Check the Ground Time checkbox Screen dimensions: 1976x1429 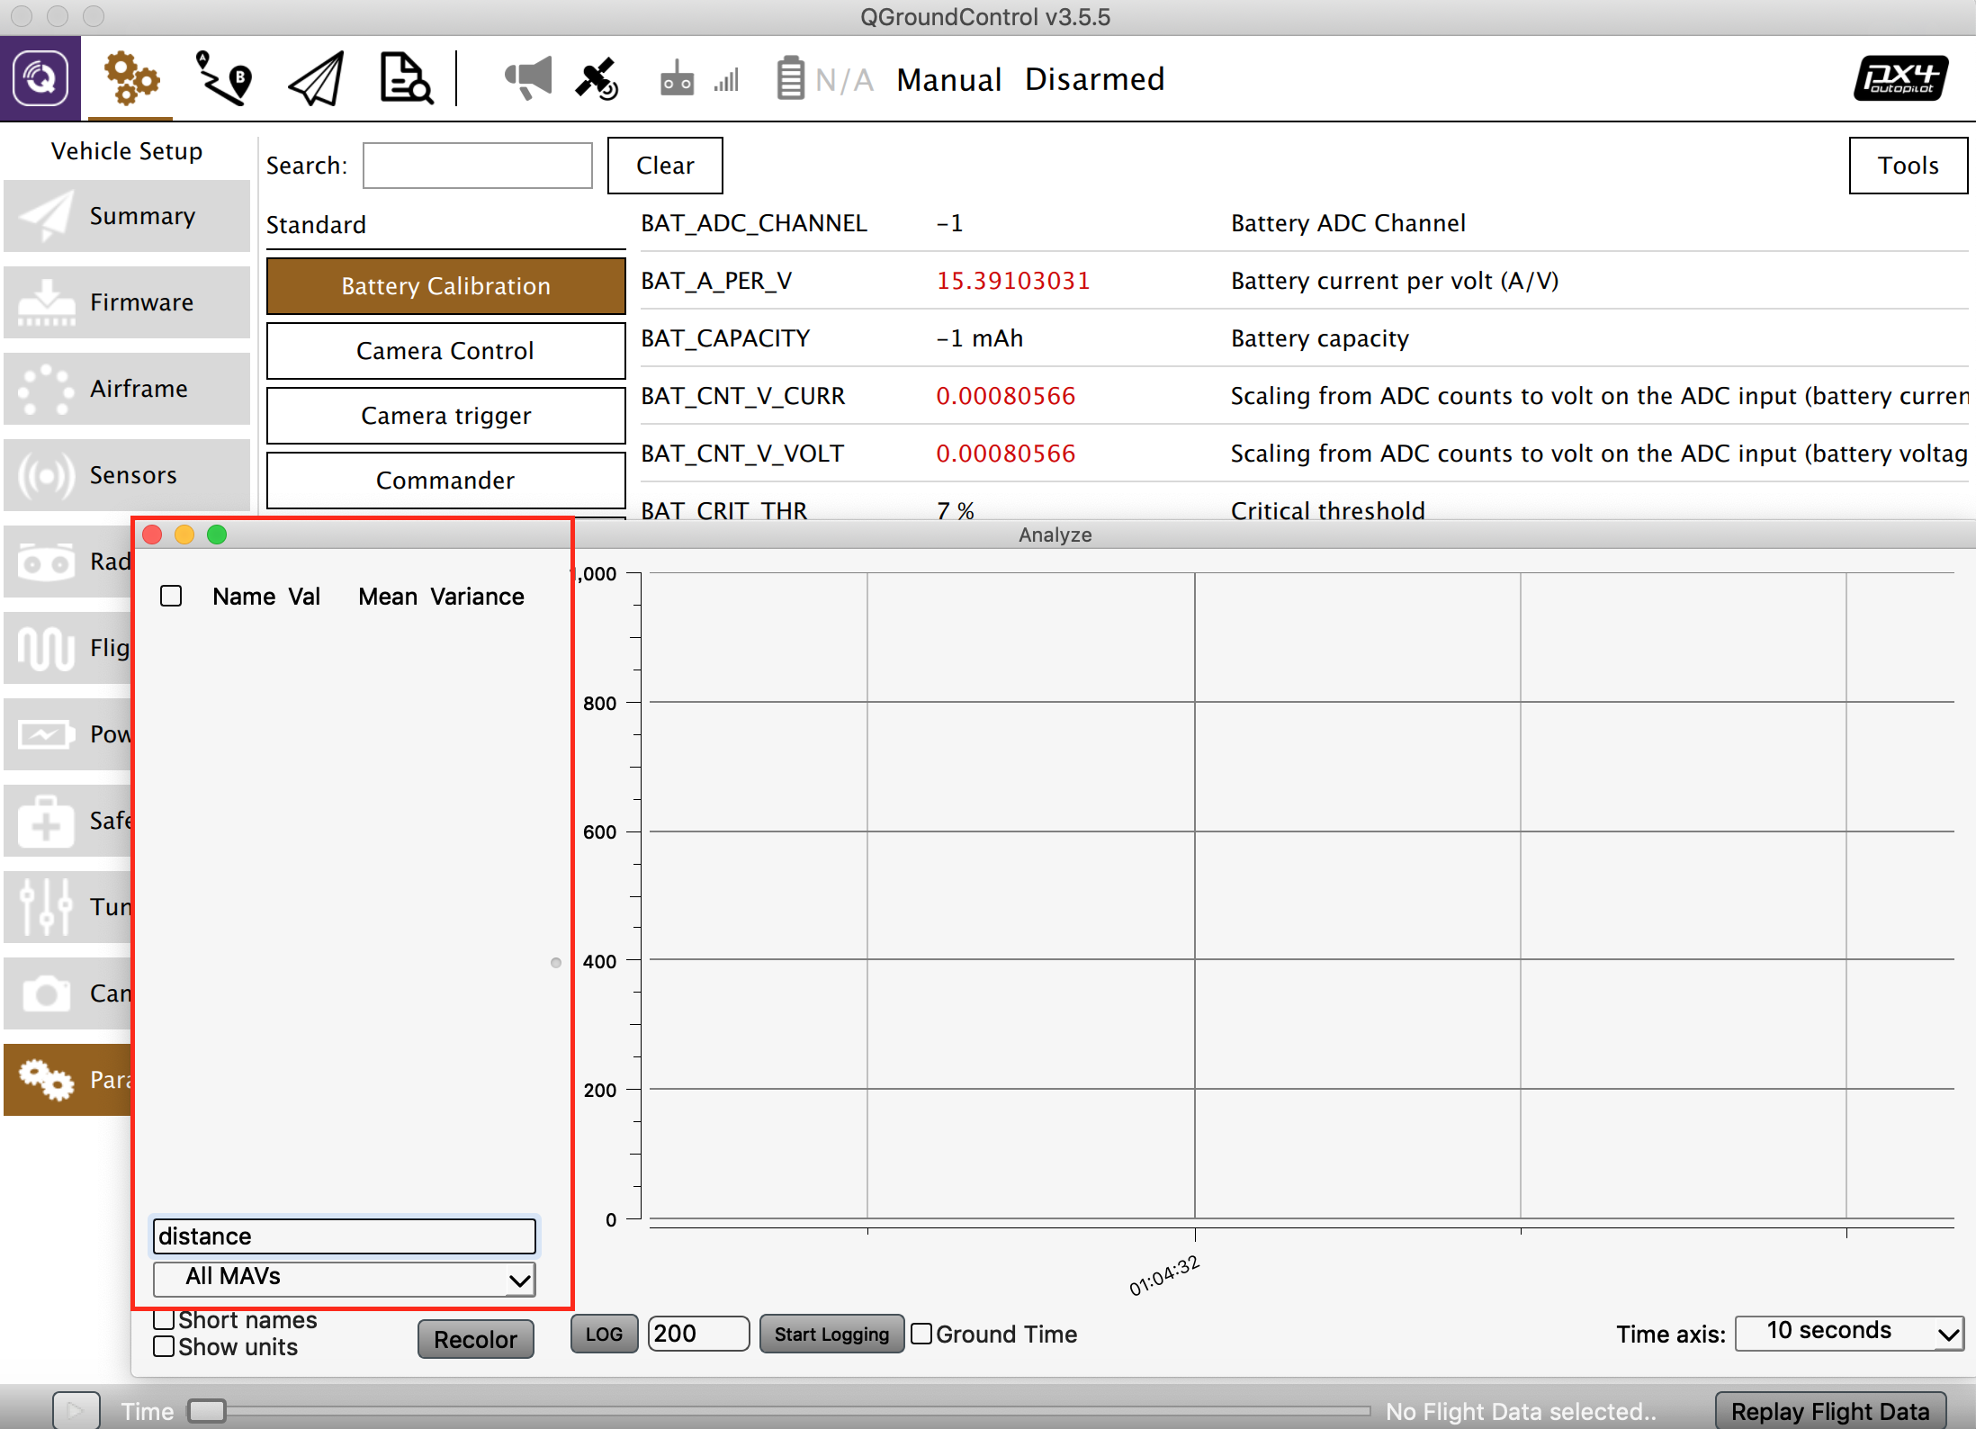(x=921, y=1334)
